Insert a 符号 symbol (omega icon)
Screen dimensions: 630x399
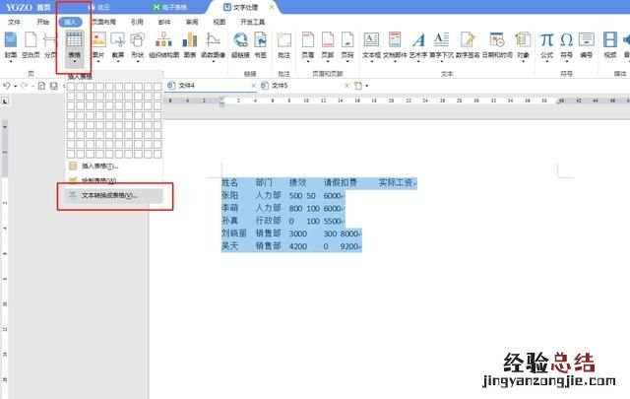[x=567, y=40]
